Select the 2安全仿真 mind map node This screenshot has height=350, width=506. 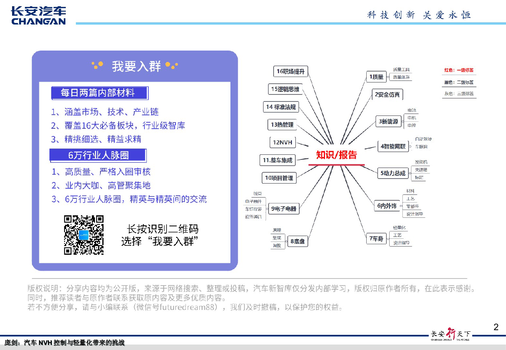coord(387,94)
